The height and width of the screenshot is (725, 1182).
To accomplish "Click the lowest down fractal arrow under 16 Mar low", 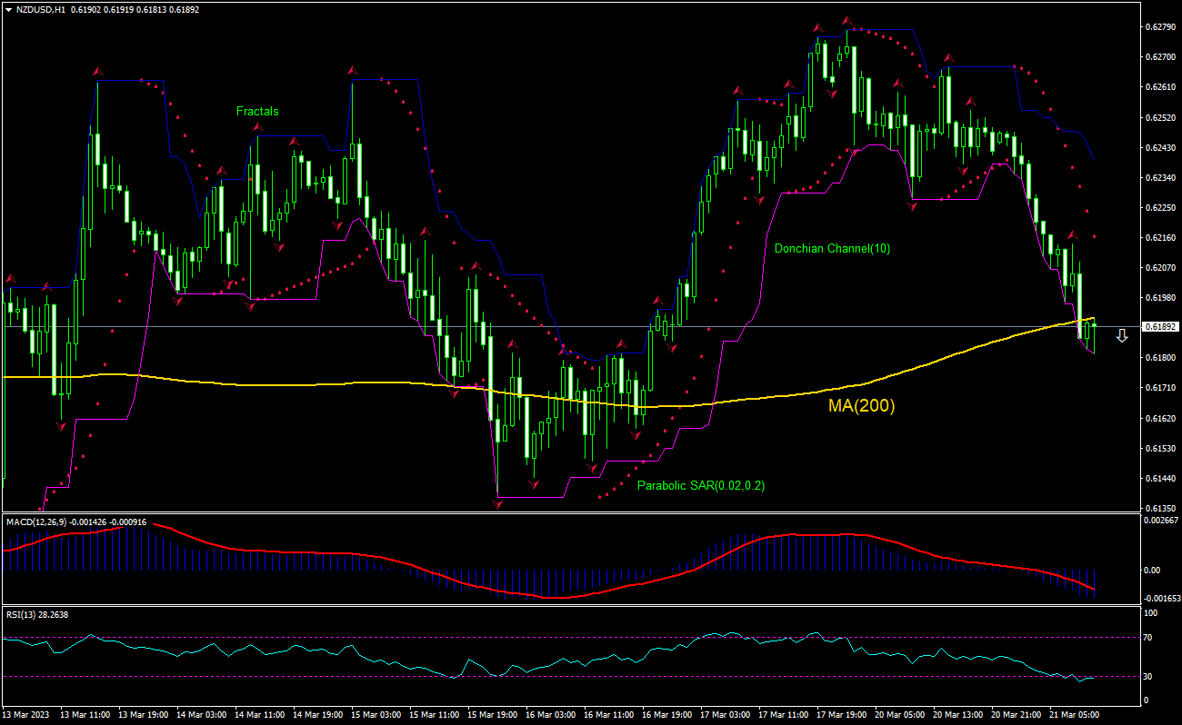I will pos(498,503).
